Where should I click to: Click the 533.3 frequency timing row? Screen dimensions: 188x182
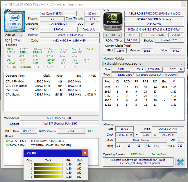[143, 96]
